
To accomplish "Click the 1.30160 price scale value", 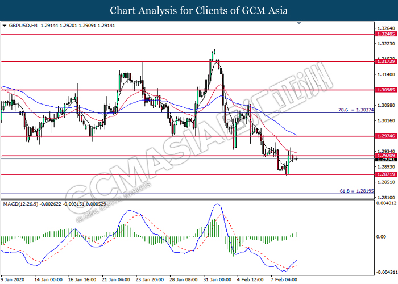I will 386,120.
